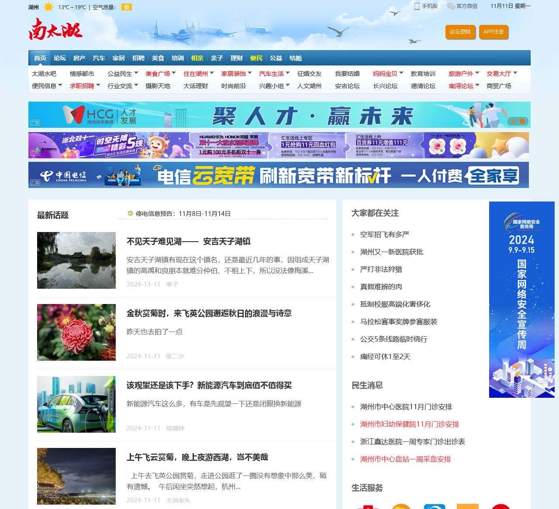Screen dimensions: 559x509
Task: Open trending topic 空军招飞有多严
Action: [385, 234]
